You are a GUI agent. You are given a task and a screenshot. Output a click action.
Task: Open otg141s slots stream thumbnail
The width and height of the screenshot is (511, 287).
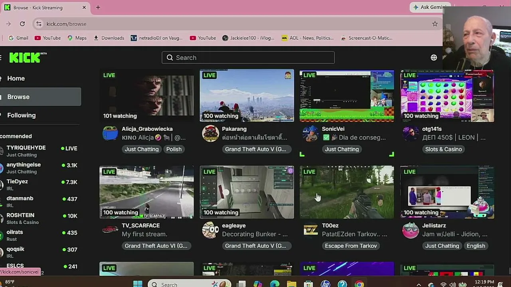pyautogui.click(x=447, y=96)
